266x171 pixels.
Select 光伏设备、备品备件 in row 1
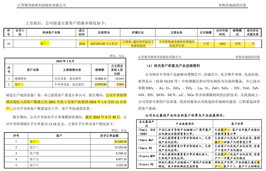click(68, 78)
